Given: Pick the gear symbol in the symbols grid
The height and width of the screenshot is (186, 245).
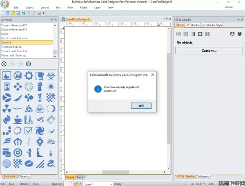Looking at the screenshot, I should pos(29,75).
